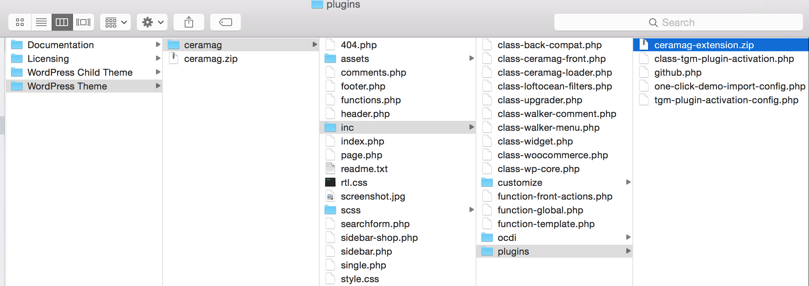The height and width of the screenshot is (286, 809).
Task: Select page.php file
Action: [397, 155]
